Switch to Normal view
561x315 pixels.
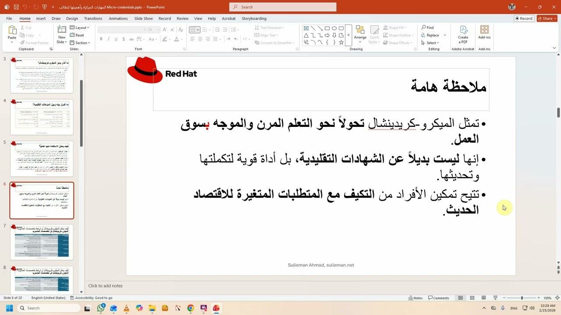pos(460,298)
